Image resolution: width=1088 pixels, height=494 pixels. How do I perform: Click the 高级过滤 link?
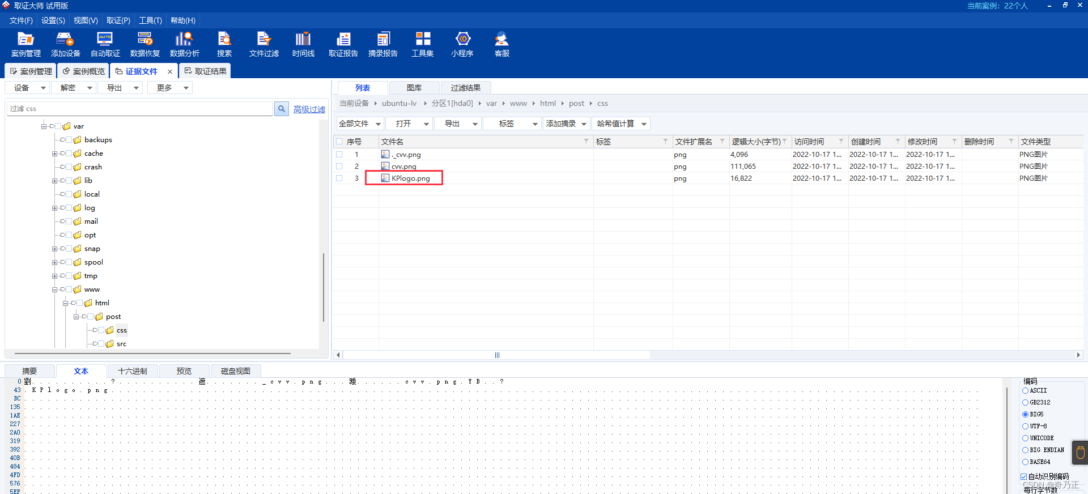[x=309, y=109]
